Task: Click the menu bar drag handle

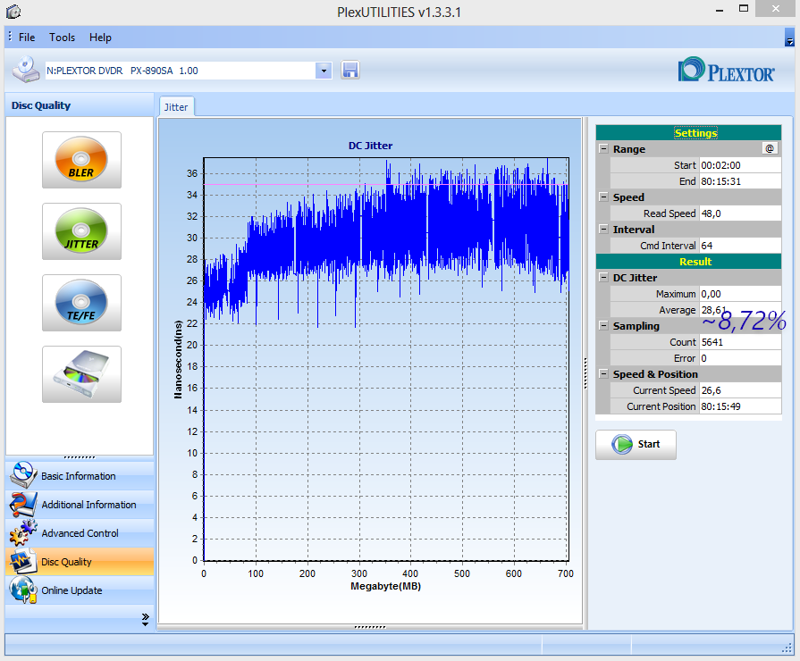Action: [x=10, y=37]
